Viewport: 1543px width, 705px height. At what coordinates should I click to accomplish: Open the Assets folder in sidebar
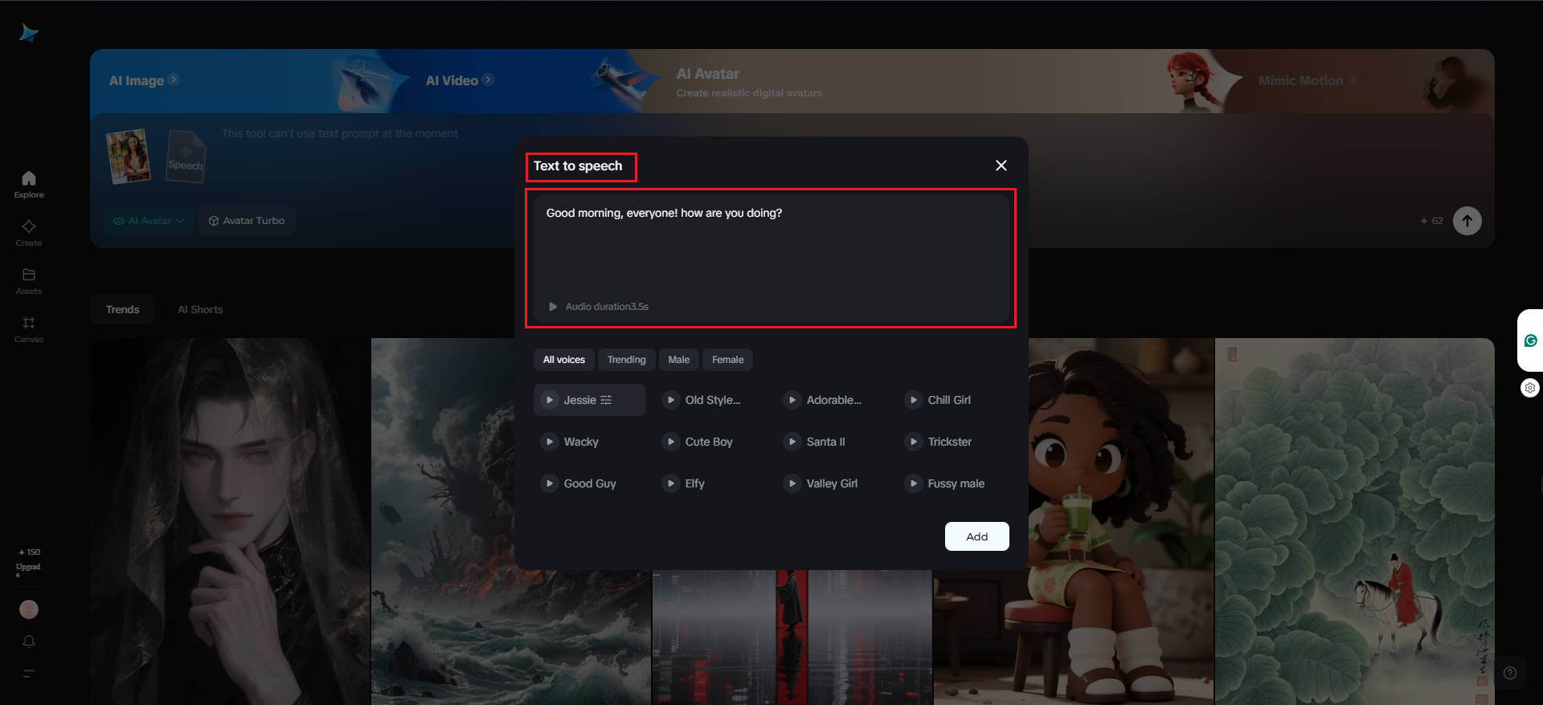coord(29,281)
